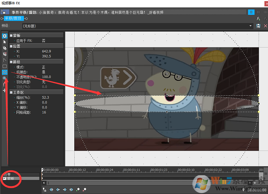Open the show properties gear icon
This screenshot has width=268, height=194.
click(x=5, y=36)
